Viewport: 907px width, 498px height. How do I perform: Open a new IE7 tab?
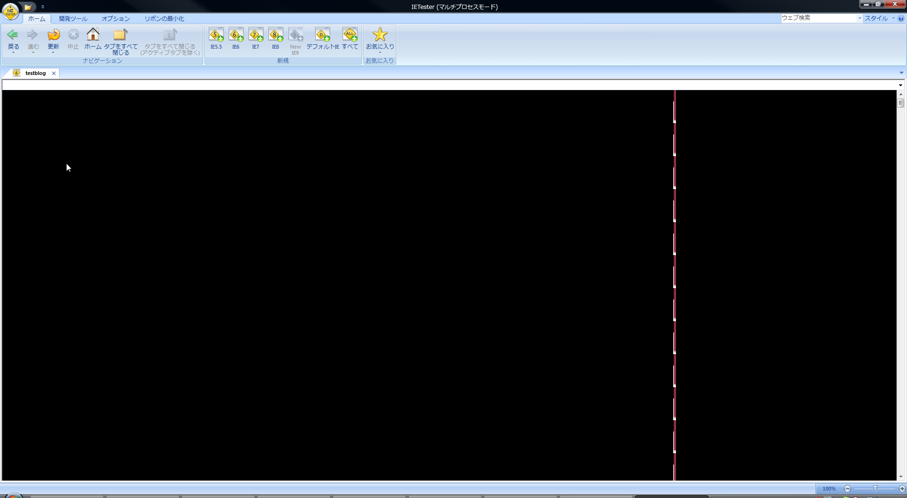pos(256,39)
